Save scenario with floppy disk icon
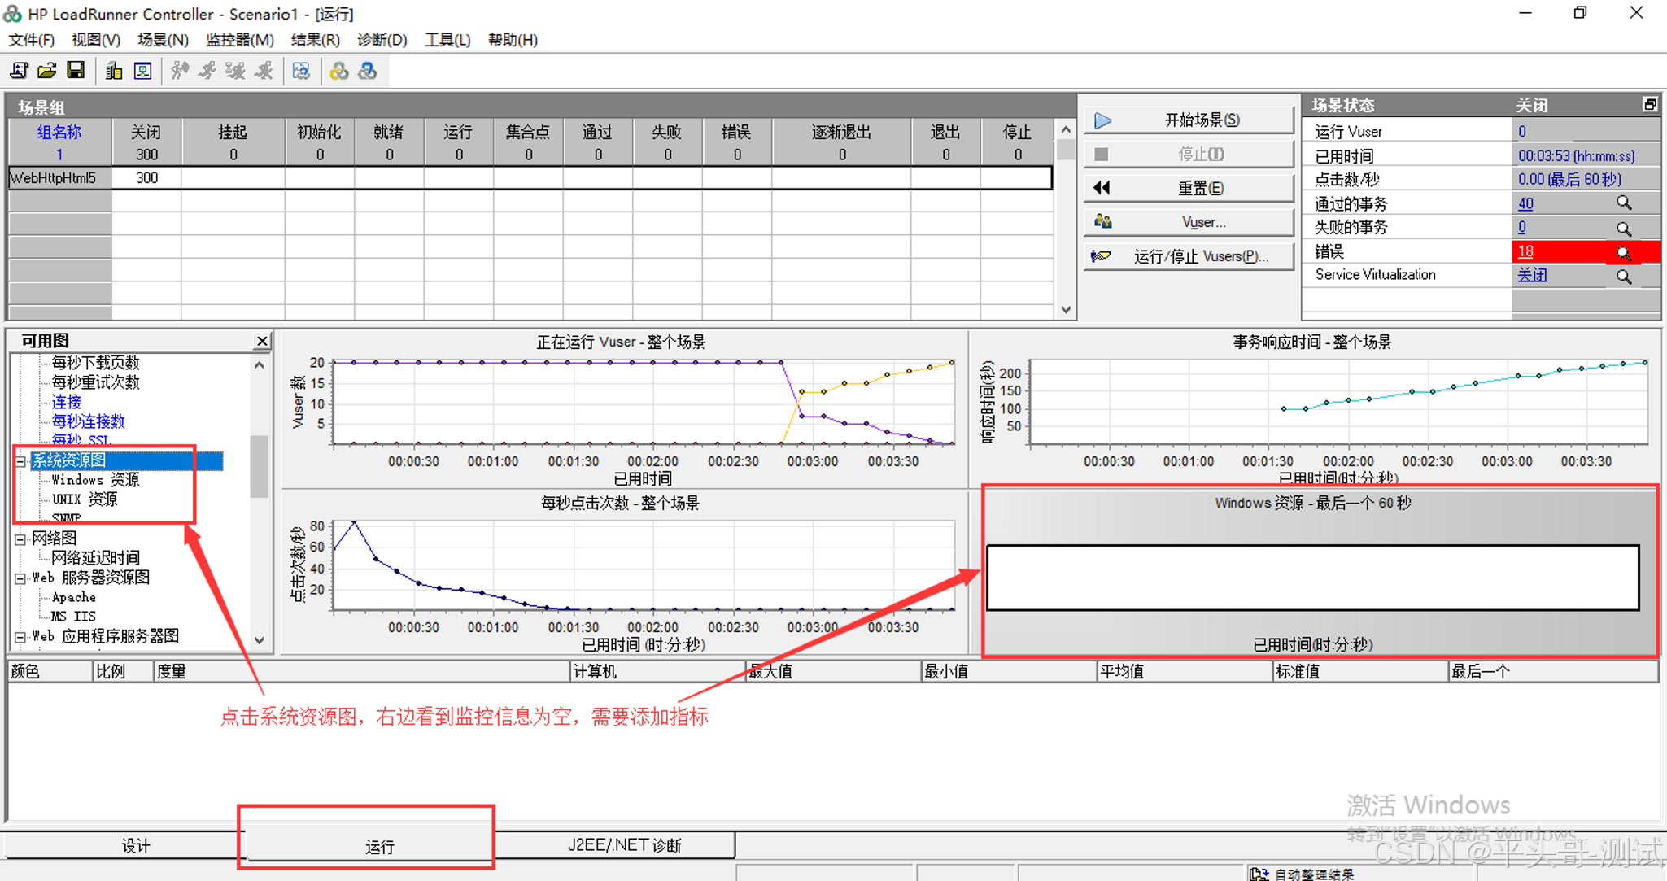 (76, 72)
